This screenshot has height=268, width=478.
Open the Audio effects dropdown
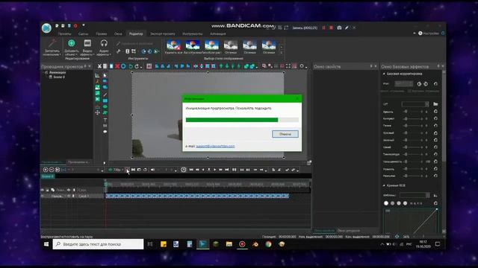(104, 48)
